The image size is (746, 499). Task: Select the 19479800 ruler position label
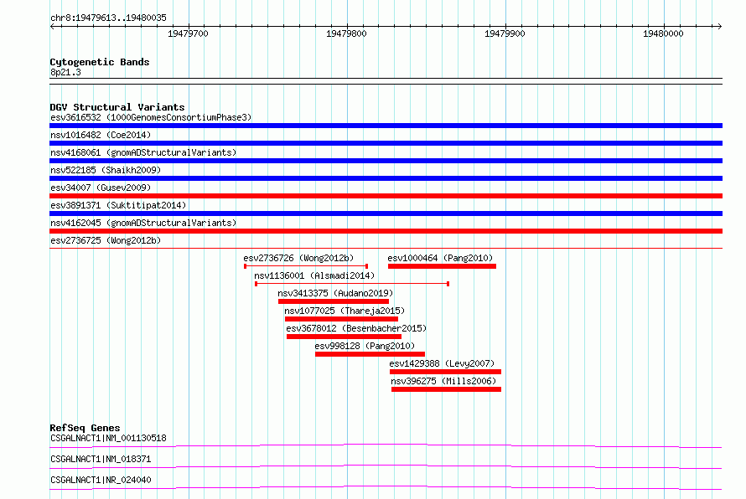pyautogui.click(x=346, y=33)
